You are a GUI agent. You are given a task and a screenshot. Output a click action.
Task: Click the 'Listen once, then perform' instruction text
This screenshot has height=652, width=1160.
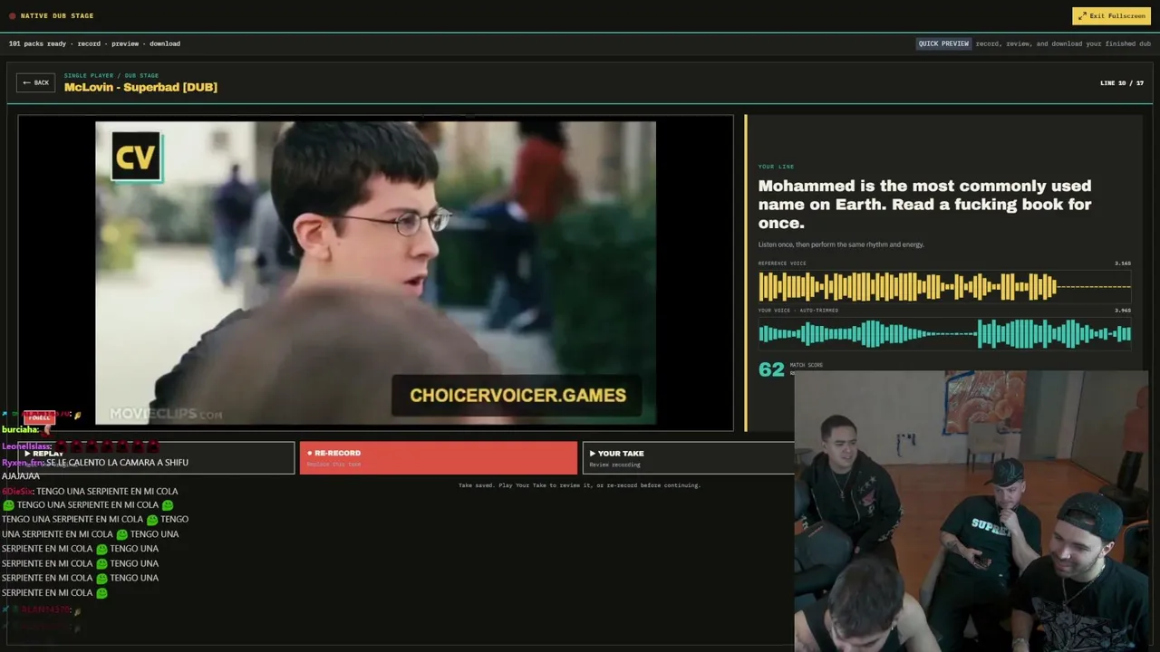pos(841,244)
